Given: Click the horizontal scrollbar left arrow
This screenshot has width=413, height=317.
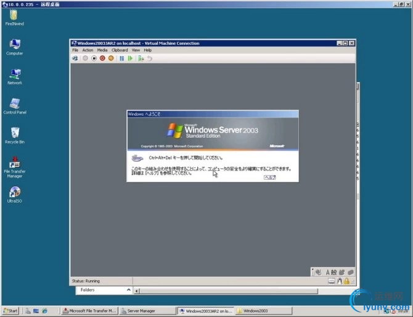Looking at the screenshot, I should pos(136,291).
